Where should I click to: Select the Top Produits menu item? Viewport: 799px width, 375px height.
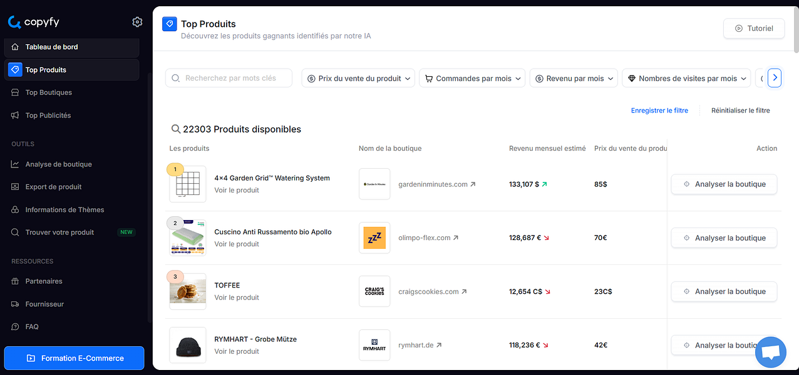45,69
